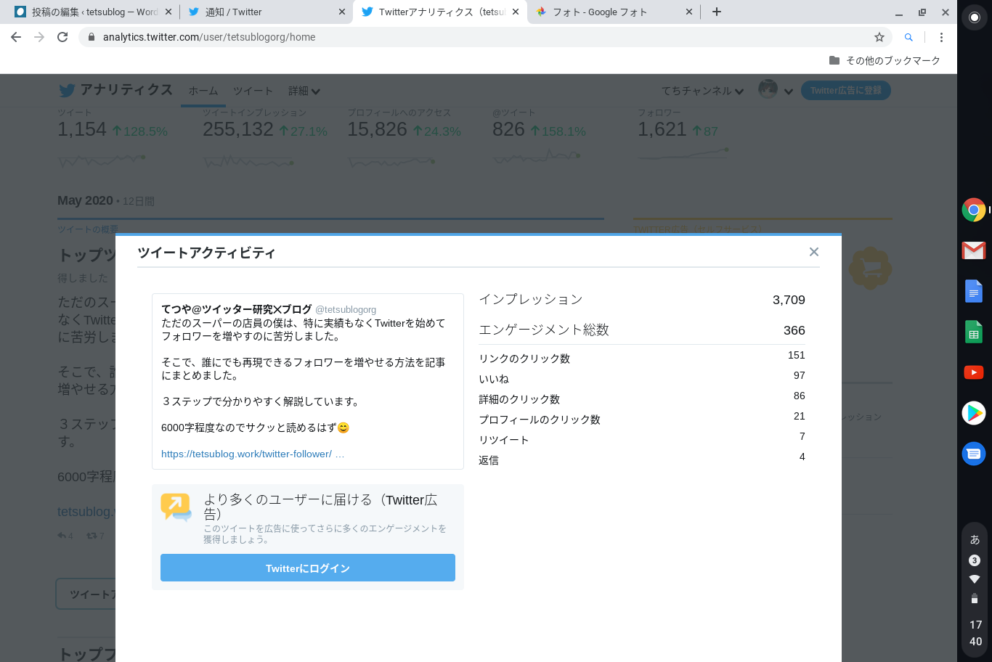
Task: Open a new browser tab
Action: point(717,12)
